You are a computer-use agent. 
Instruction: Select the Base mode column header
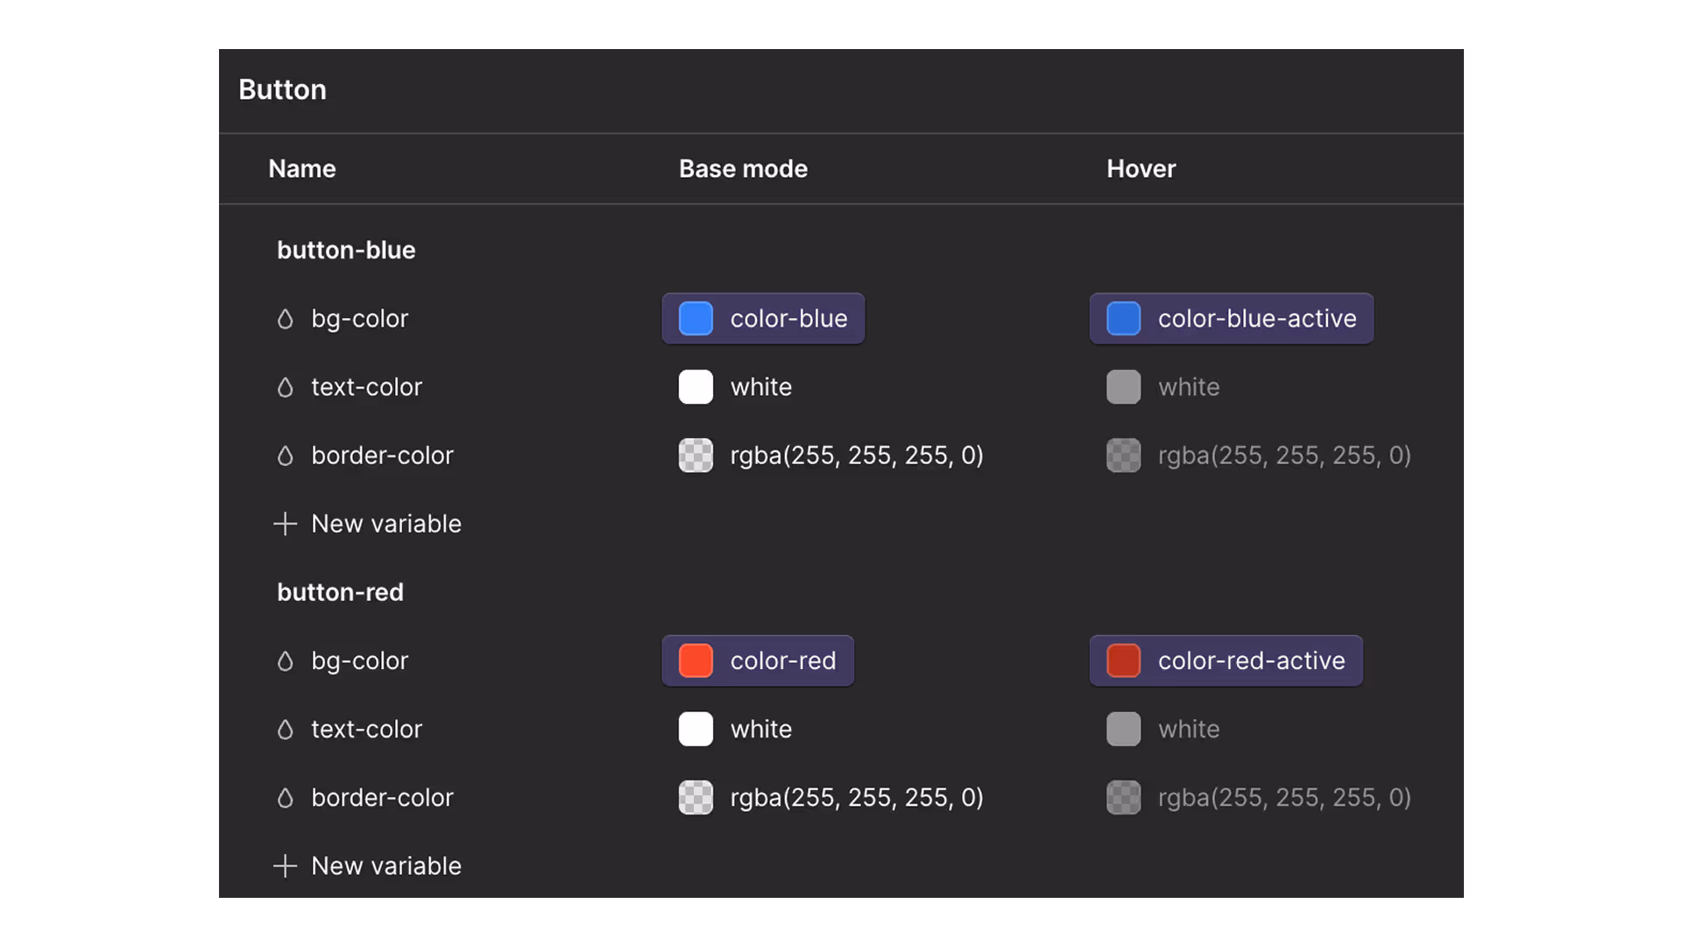[742, 168]
